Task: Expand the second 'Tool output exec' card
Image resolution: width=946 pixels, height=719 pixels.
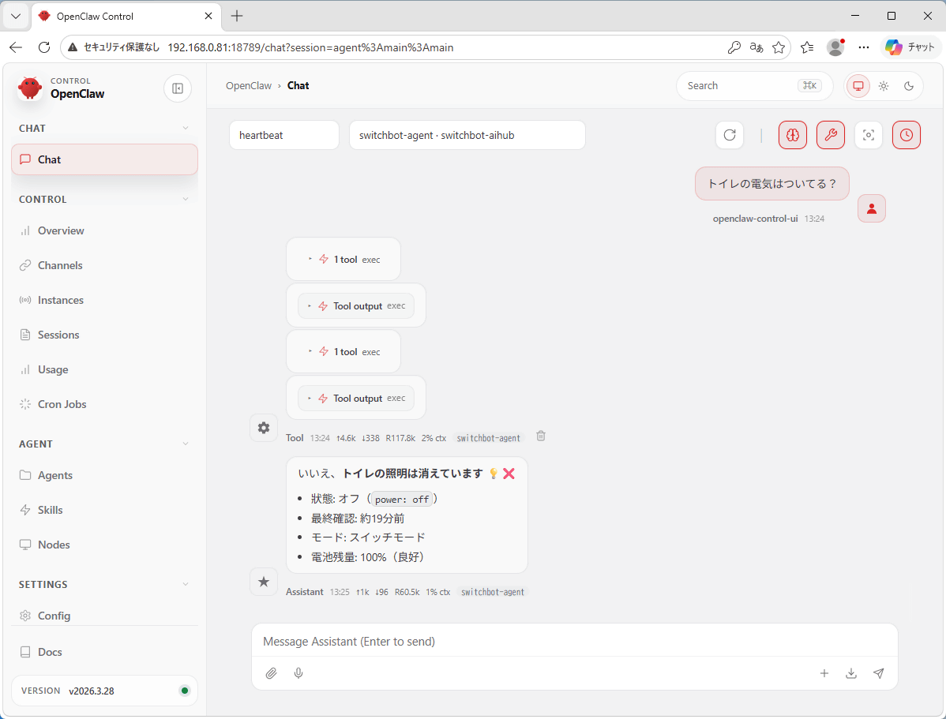Action: tap(356, 398)
